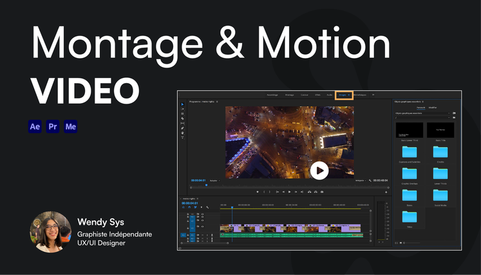Select the Pen tool in tools panel
Image resolution: width=481 pixels, height=275 pixels.
click(183, 128)
